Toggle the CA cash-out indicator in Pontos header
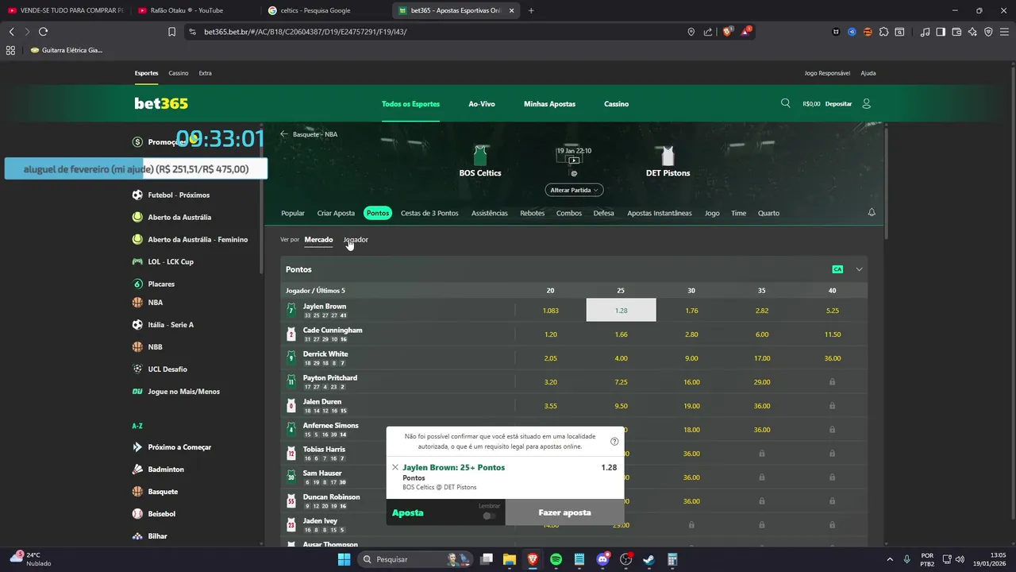 coord(837,269)
